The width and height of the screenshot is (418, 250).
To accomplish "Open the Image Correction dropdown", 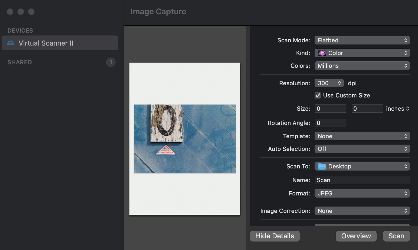I will pos(362,211).
